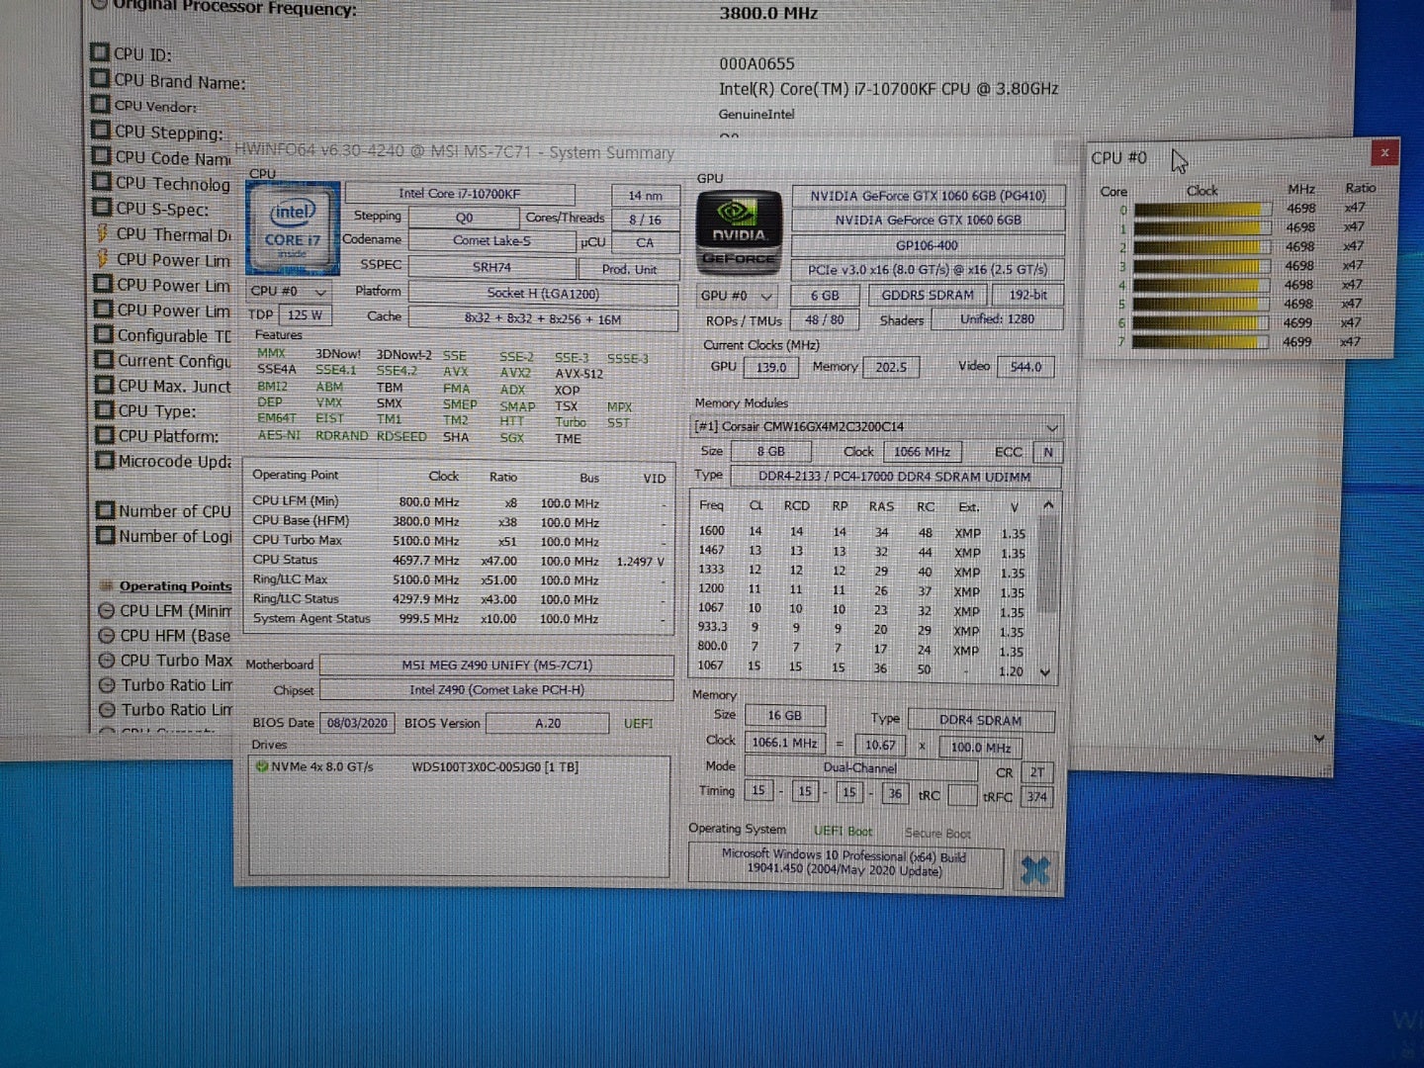Image resolution: width=1424 pixels, height=1068 pixels.
Task: Click the AVX-512 feature label
Action: (578, 374)
